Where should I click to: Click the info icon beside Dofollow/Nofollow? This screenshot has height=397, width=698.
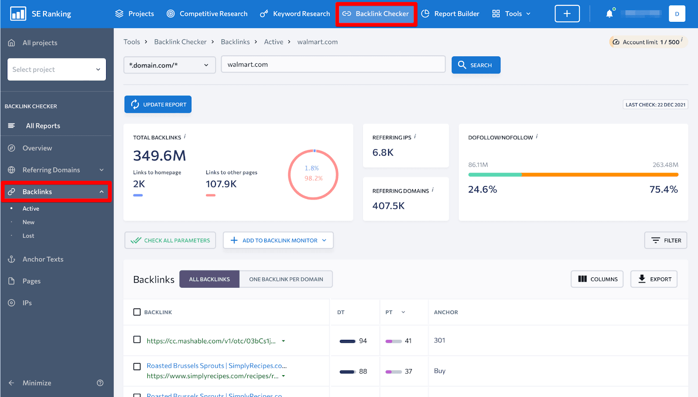point(537,136)
